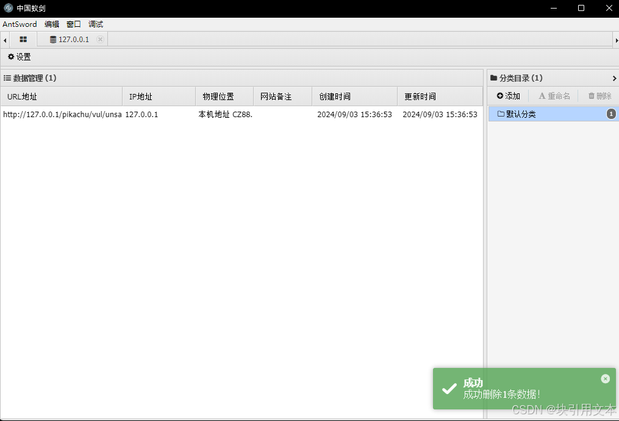The image size is (619, 421).
Task: Sort by the 创建时间 column header
Action: point(355,97)
